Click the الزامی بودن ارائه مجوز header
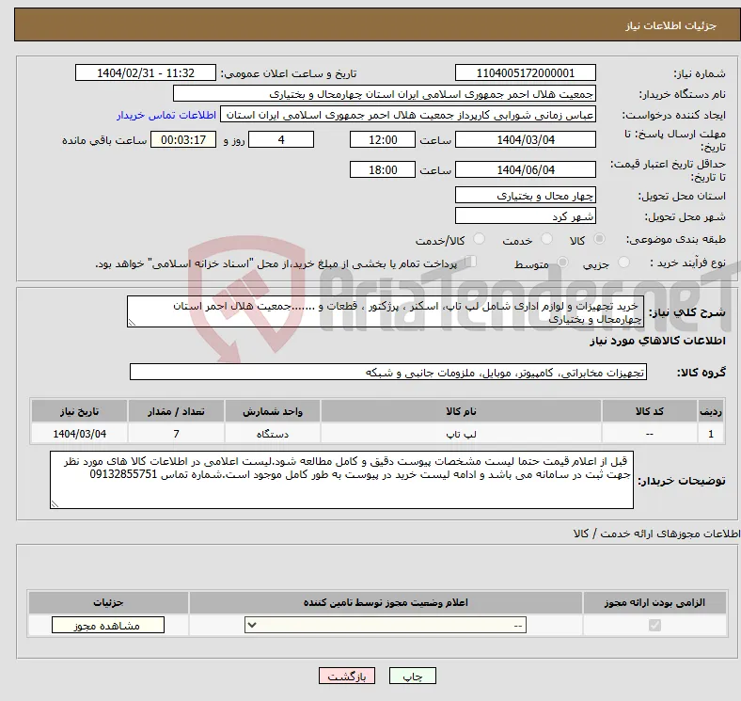 [x=654, y=602]
